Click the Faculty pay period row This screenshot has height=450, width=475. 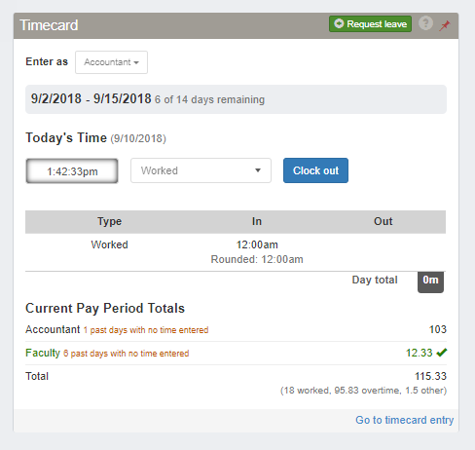point(236,353)
